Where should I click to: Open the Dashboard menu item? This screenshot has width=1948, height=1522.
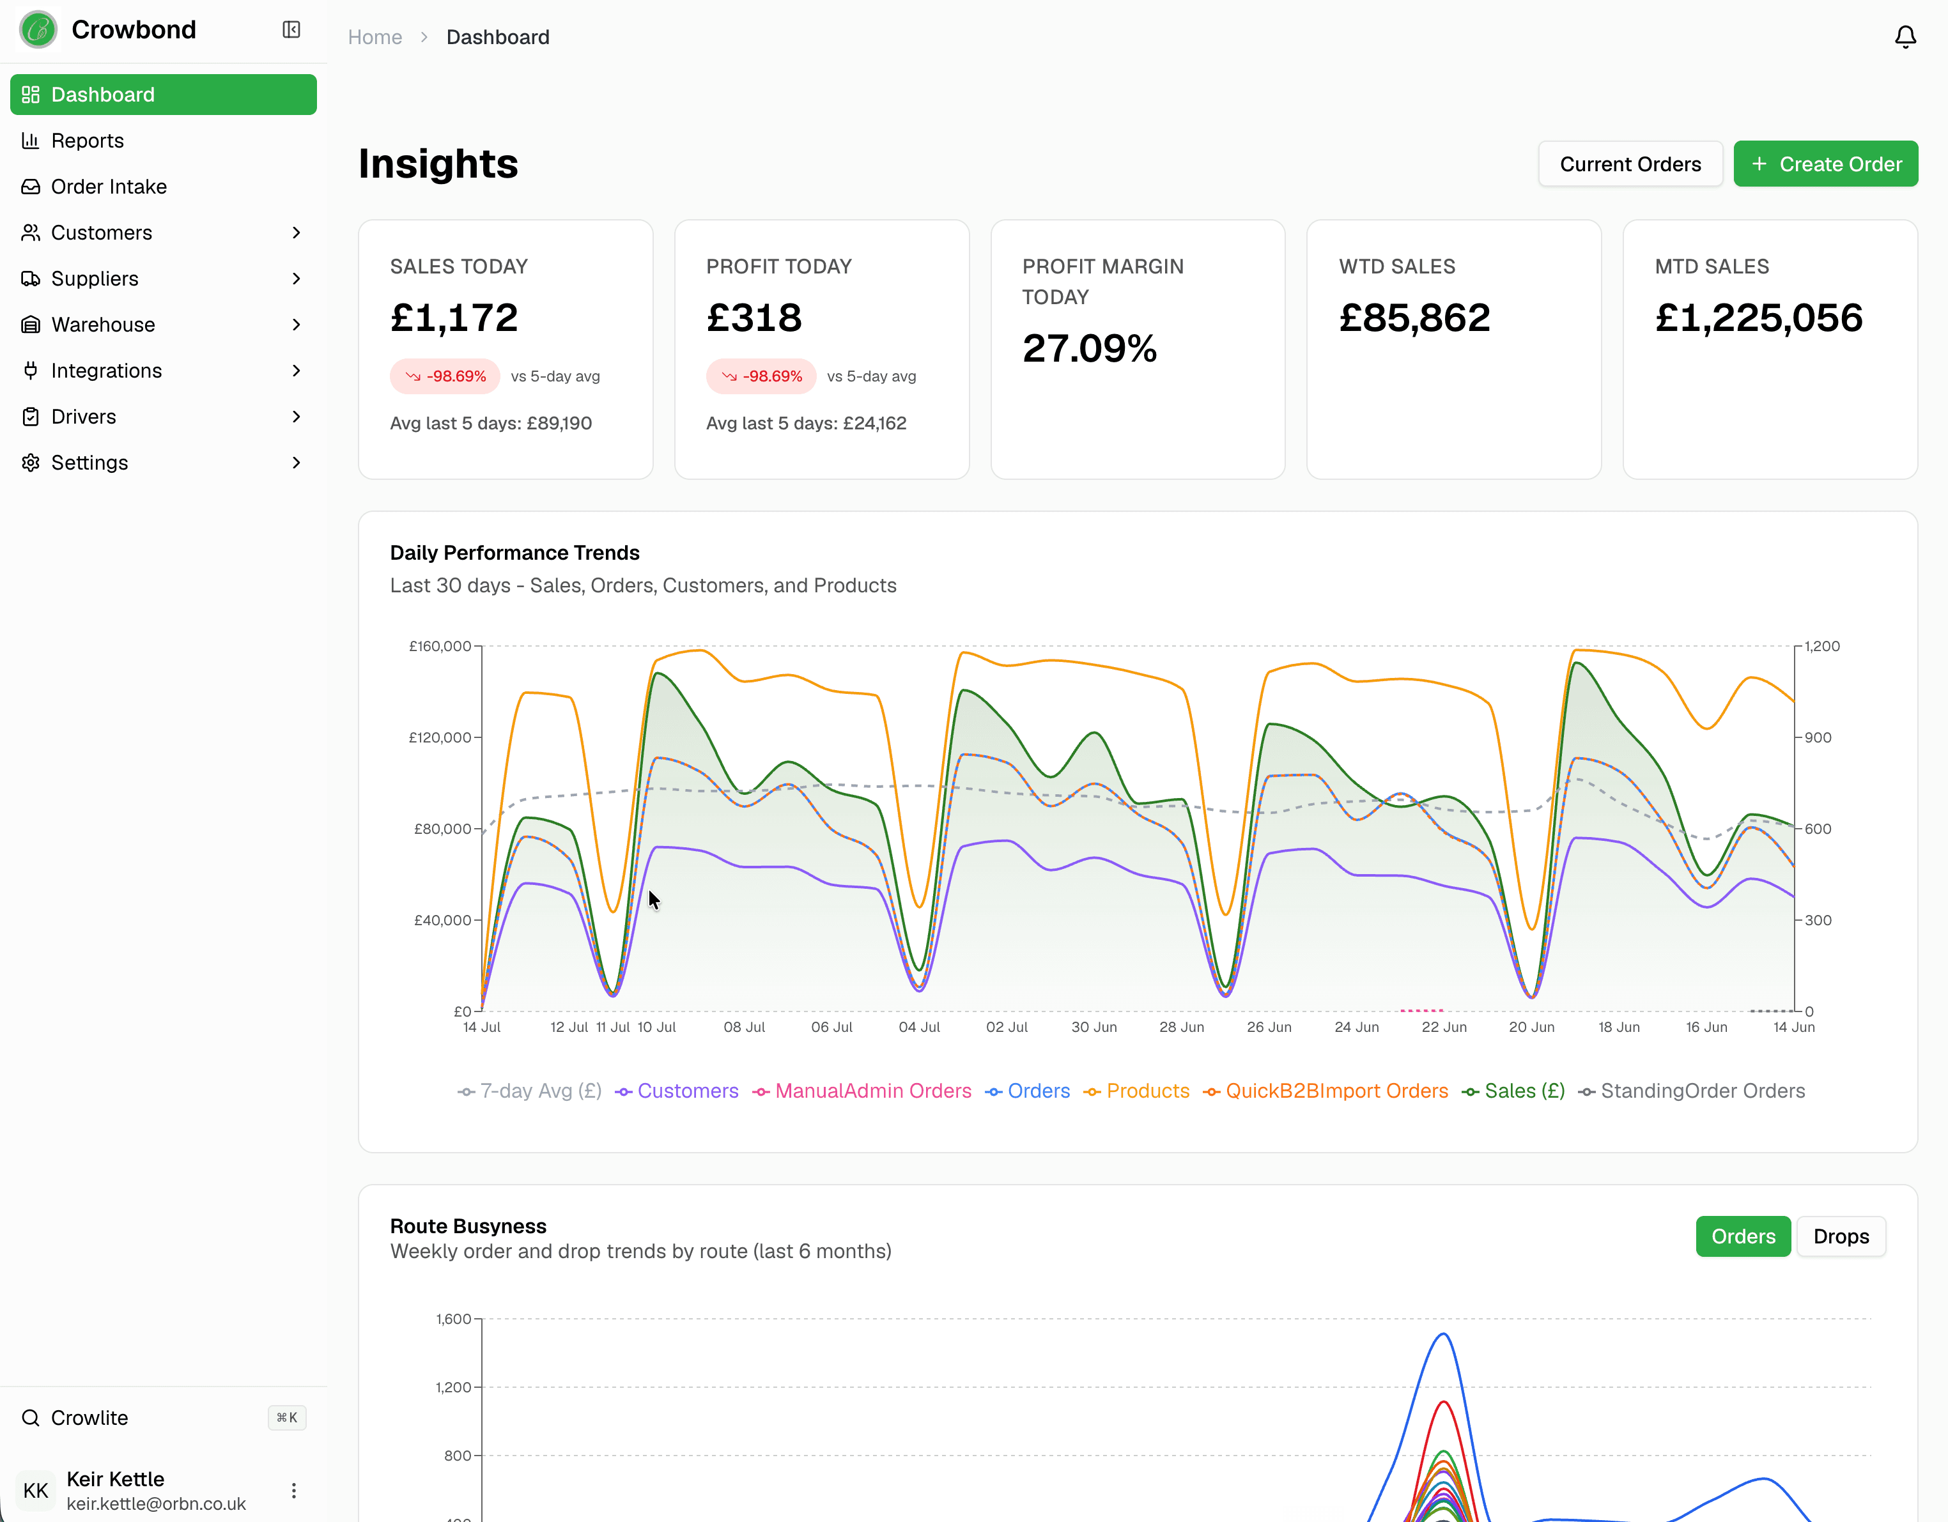(163, 95)
